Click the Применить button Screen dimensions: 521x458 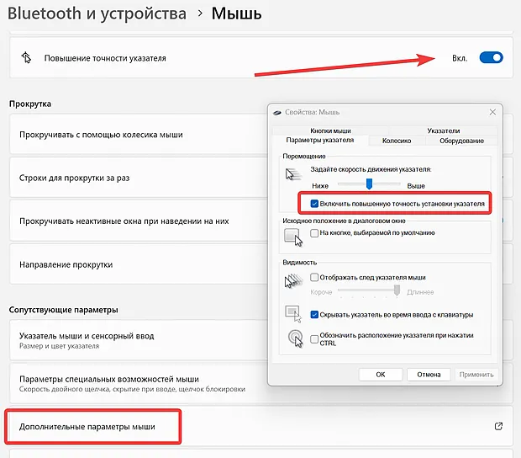click(476, 375)
